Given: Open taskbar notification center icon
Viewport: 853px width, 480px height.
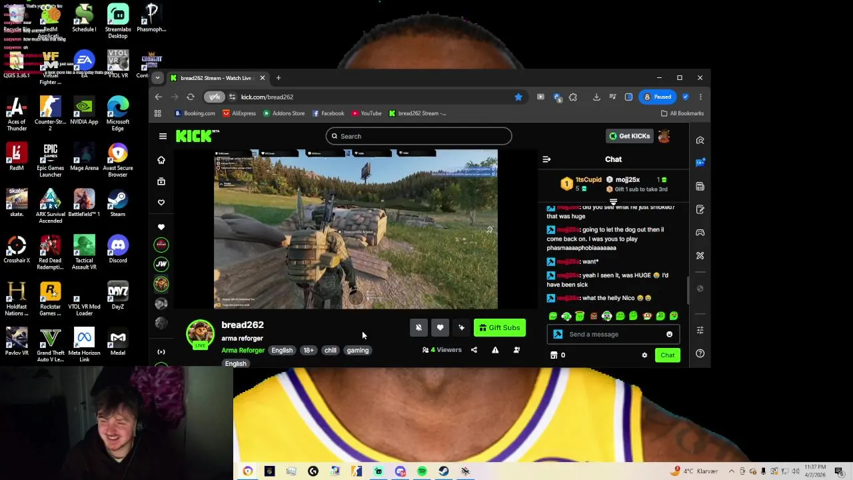Looking at the screenshot, I should tap(839, 471).
